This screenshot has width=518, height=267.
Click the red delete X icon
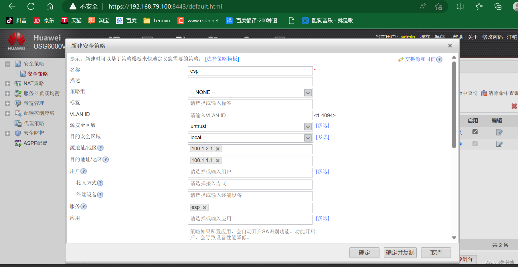click(514, 106)
